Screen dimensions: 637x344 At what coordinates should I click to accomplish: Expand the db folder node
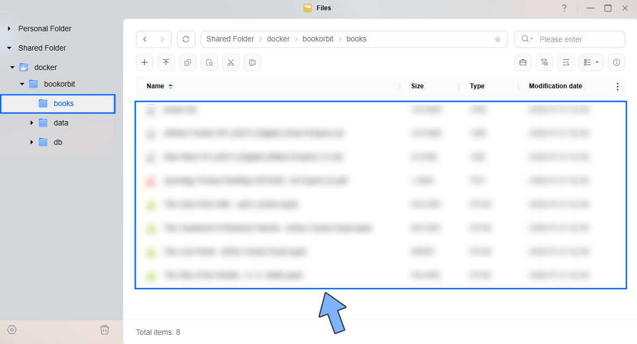[x=32, y=142]
